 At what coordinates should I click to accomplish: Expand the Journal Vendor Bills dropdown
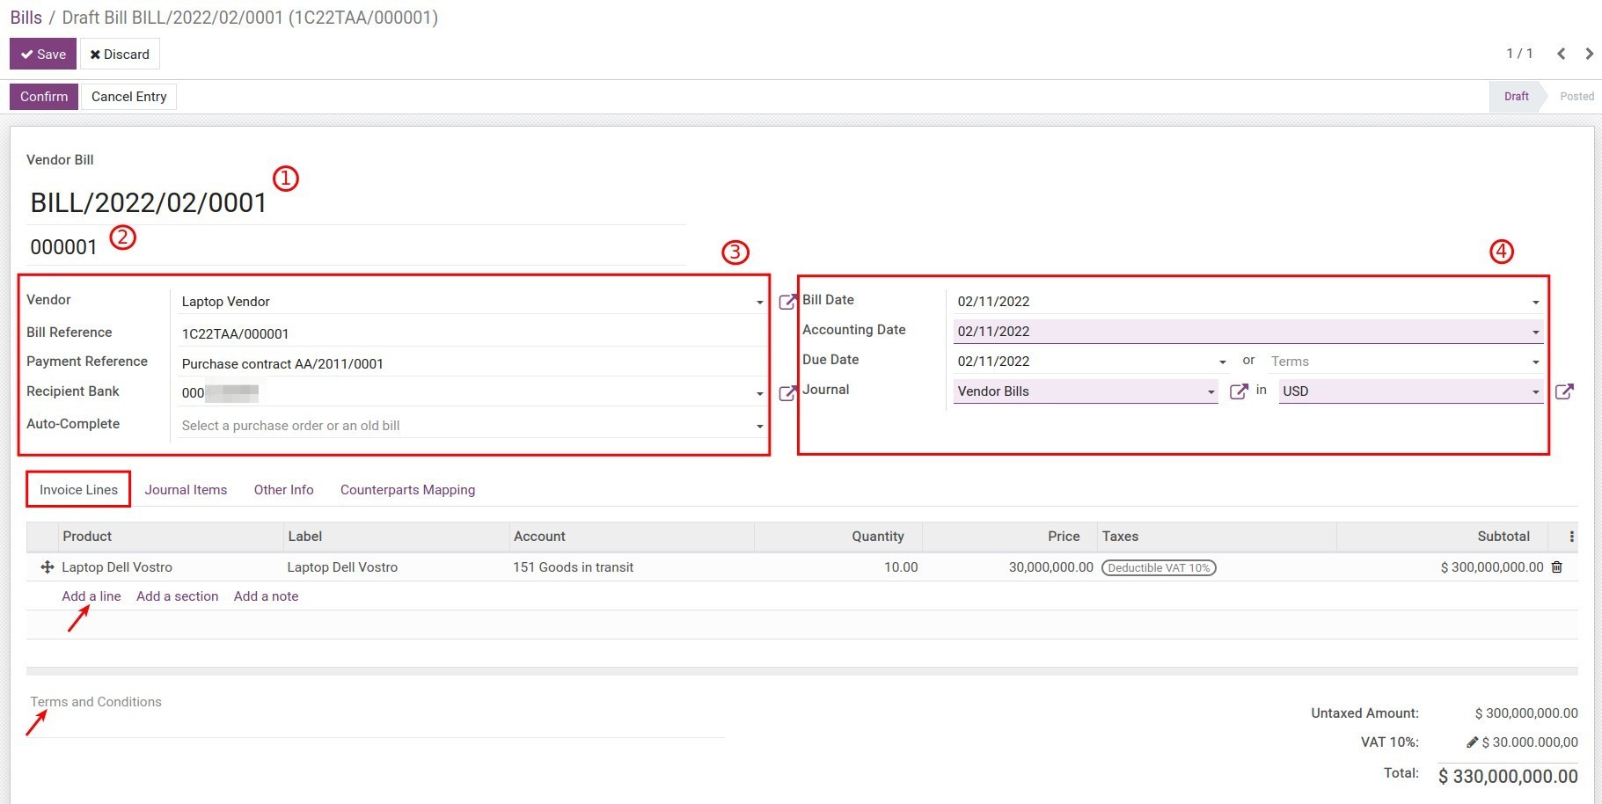[x=1211, y=392]
